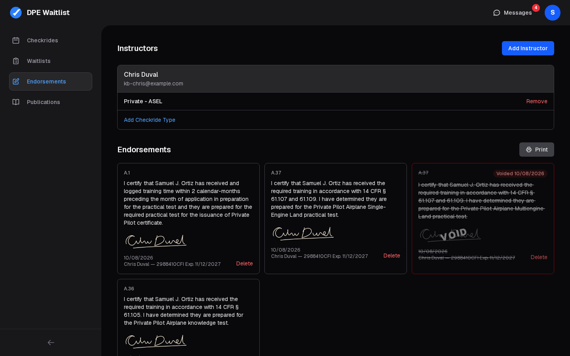Click kb-chris@example.com email

click(x=154, y=83)
